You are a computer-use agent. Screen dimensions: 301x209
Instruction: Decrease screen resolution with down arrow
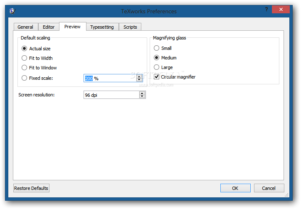(142, 96)
